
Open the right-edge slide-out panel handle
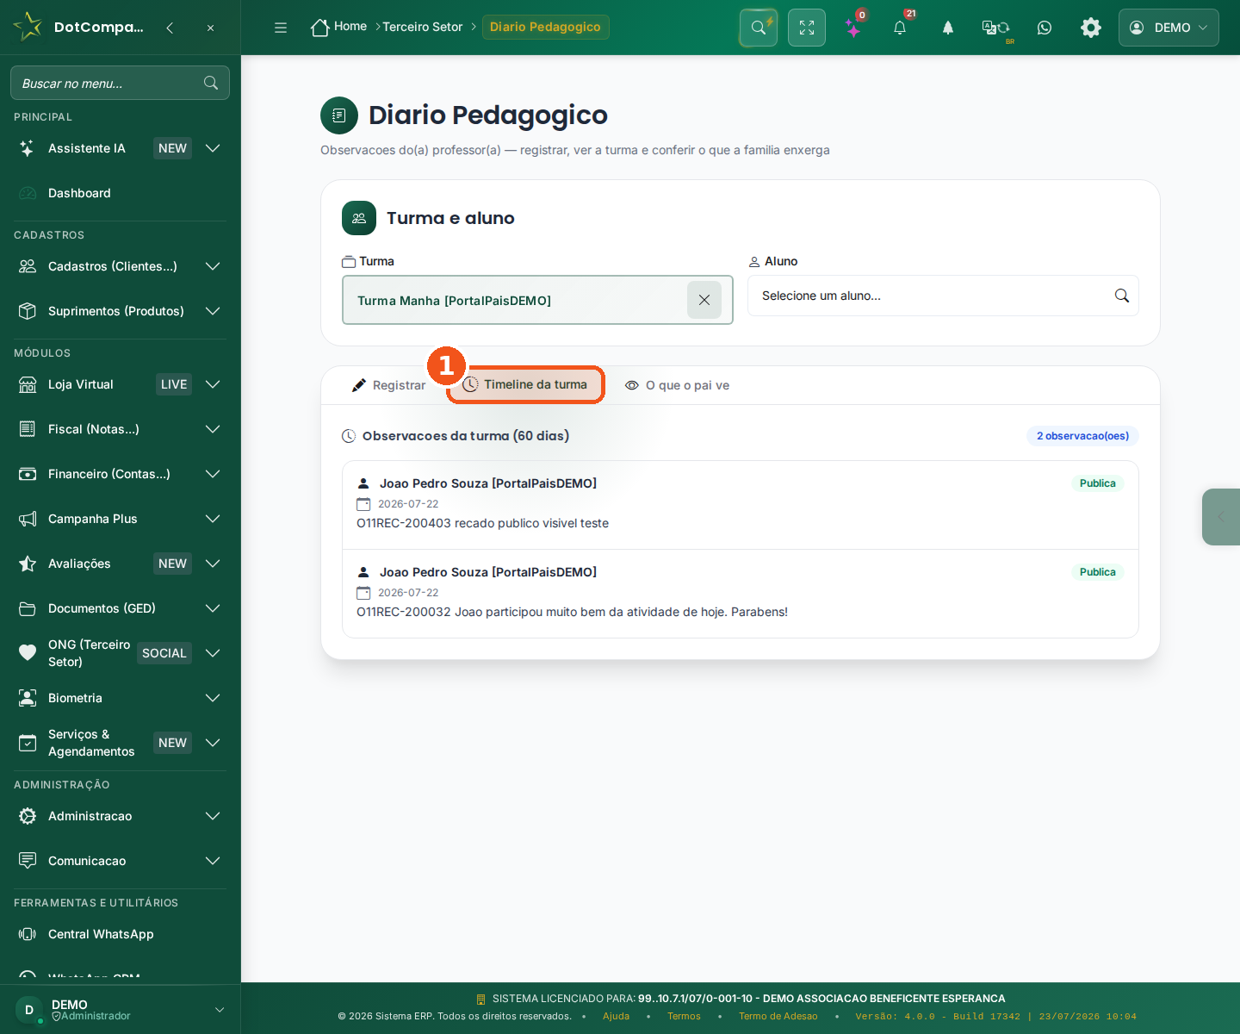(1221, 517)
